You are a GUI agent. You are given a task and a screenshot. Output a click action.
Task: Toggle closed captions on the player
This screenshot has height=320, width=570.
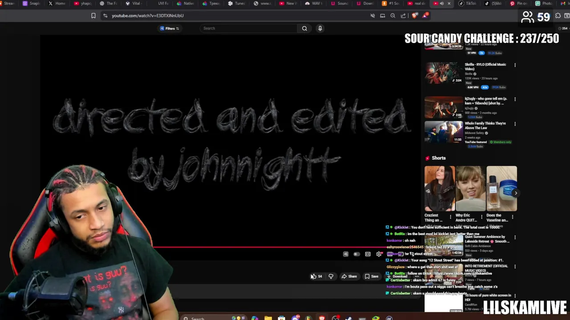pyautogui.click(x=368, y=254)
